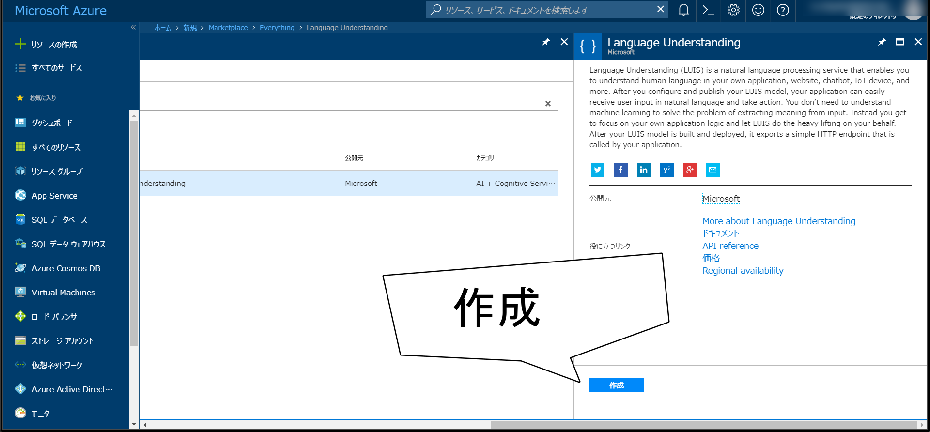Open the 価格 pricing link
This screenshot has height=432, width=930.
(711, 258)
